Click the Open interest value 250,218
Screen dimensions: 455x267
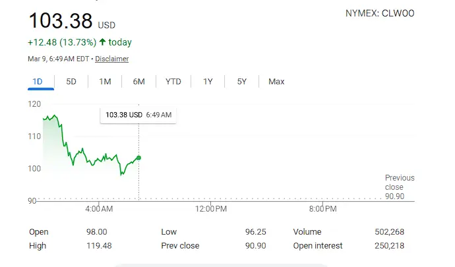(x=388, y=246)
